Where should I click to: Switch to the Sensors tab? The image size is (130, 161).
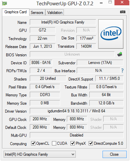(x=37, y=13)
